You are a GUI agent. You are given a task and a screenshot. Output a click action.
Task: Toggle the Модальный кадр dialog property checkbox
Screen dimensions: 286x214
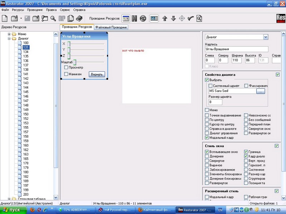coord(207,137)
